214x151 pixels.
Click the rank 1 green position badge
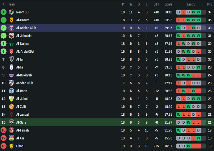click(4, 12)
